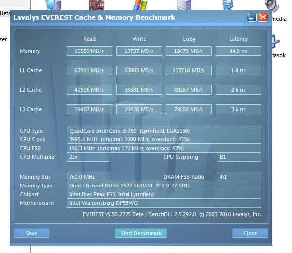Select L1 Cache read value 63911 MB/s
Screen dimensions: 292x253
click(x=90, y=70)
